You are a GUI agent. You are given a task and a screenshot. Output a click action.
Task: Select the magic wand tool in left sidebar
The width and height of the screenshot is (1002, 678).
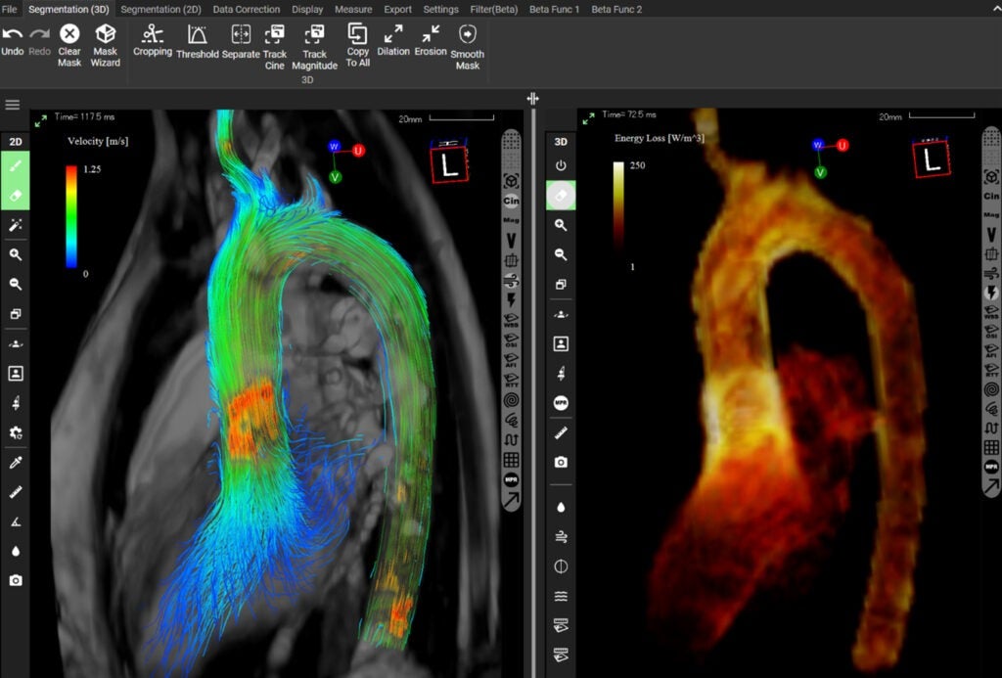pyautogui.click(x=16, y=225)
